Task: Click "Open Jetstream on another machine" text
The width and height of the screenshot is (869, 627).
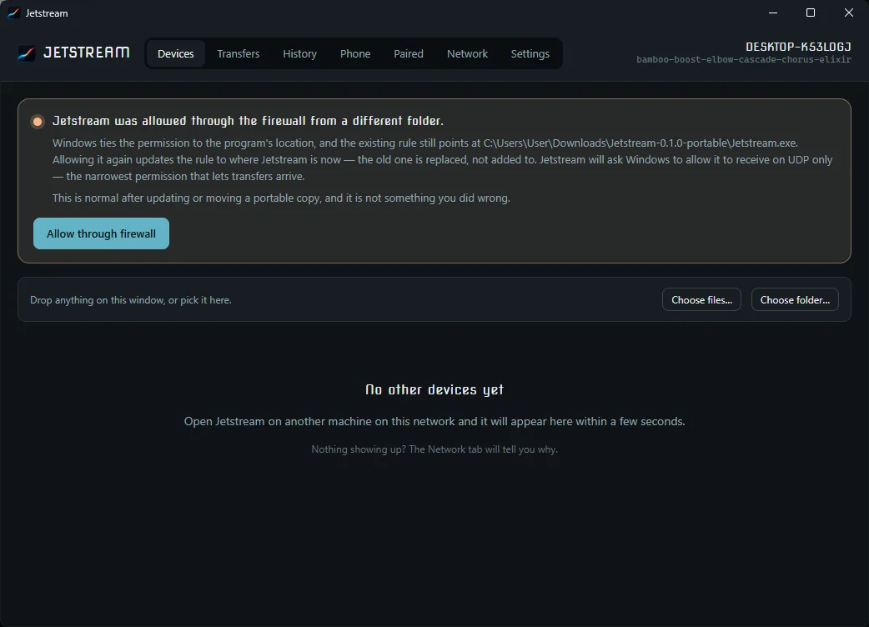Action: coord(435,422)
